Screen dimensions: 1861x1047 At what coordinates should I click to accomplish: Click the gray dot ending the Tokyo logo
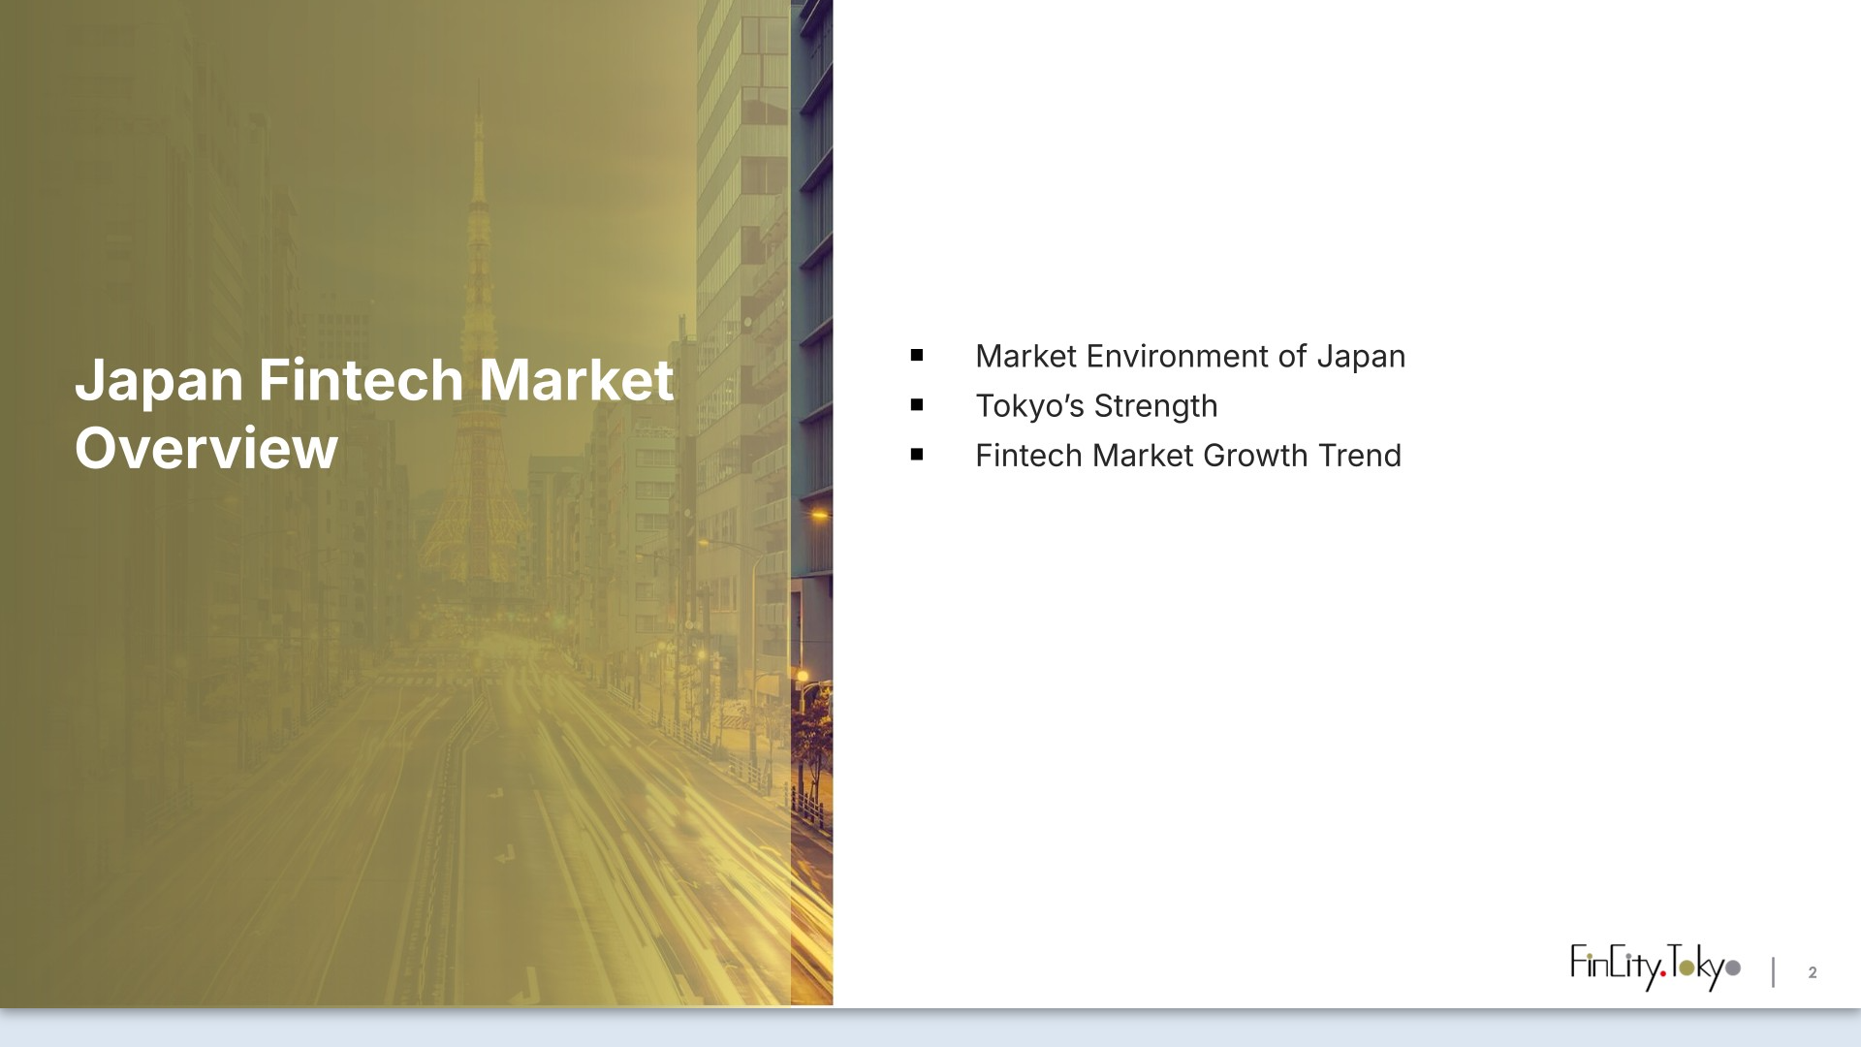[x=1733, y=968]
